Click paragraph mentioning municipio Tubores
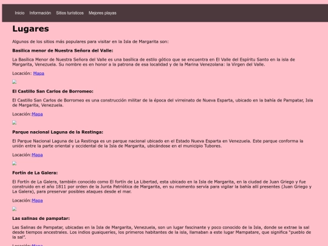Viewport: 328px width, 246px height. (158, 143)
